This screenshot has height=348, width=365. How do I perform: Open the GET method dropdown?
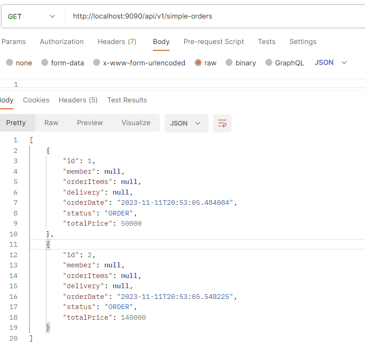pyautogui.click(x=31, y=17)
